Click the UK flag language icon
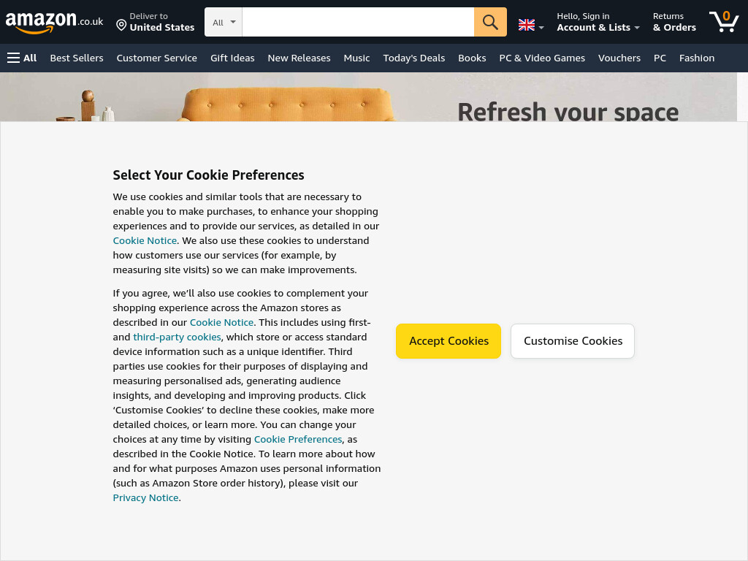Image resolution: width=748 pixels, height=561 pixels. click(x=526, y=26)
